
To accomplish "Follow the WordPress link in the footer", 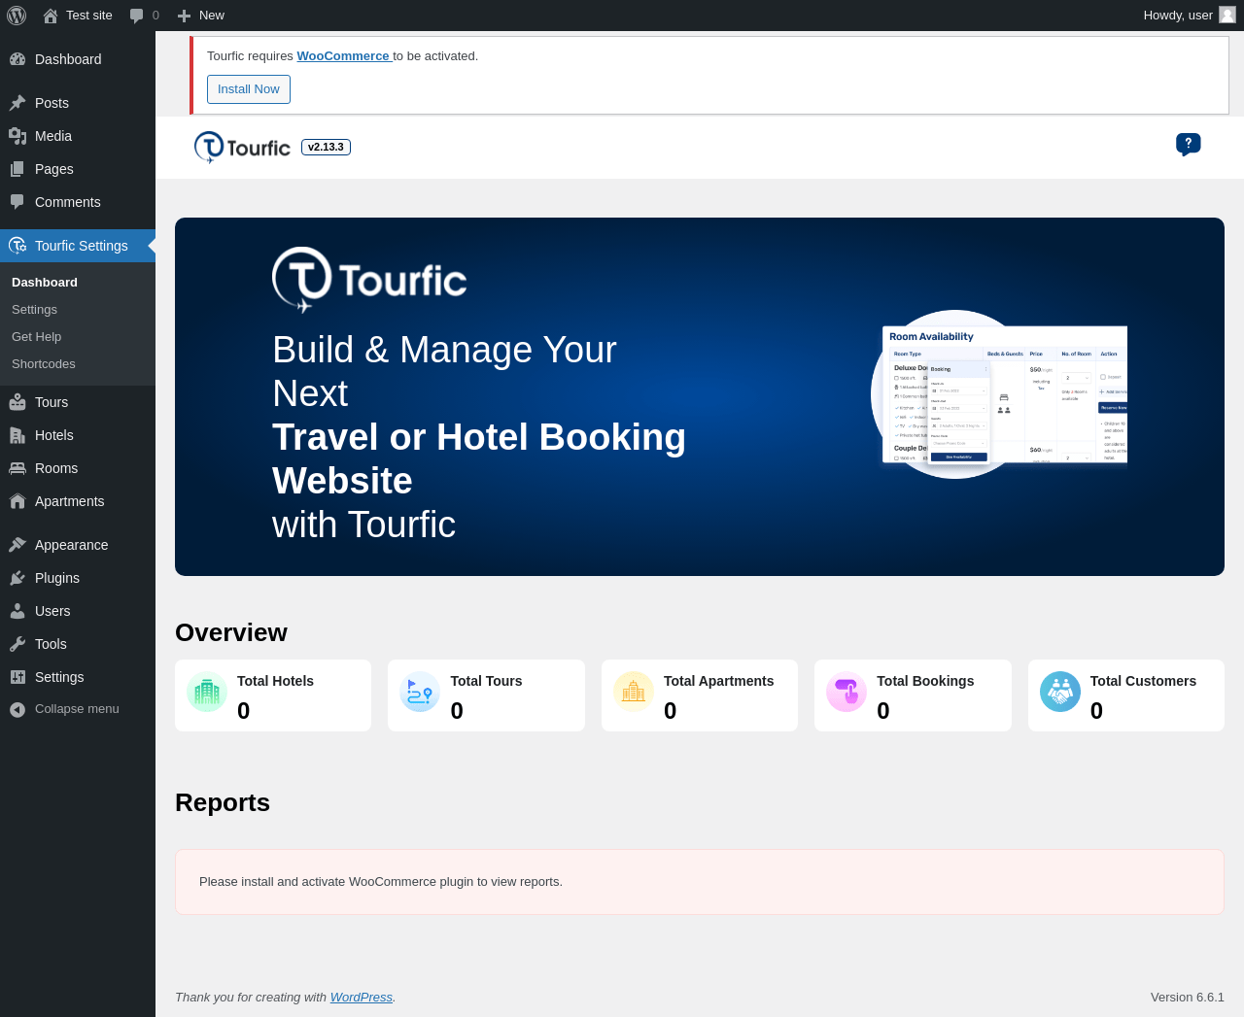I will (362, 998).
